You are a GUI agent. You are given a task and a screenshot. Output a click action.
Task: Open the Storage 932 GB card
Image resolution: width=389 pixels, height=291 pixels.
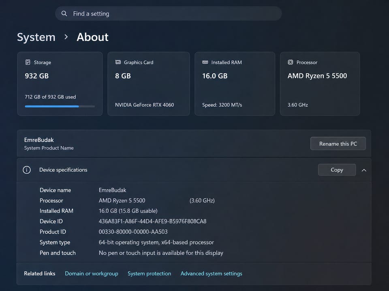click(60, 84)
